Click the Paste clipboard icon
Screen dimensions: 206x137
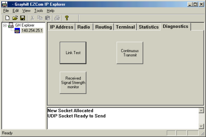(48, 18)
